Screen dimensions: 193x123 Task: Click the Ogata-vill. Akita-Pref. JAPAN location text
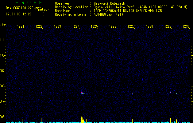[x=120, y=7]
